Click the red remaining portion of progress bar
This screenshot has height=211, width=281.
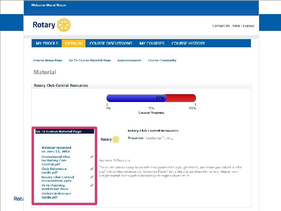(x=181, y=98)
